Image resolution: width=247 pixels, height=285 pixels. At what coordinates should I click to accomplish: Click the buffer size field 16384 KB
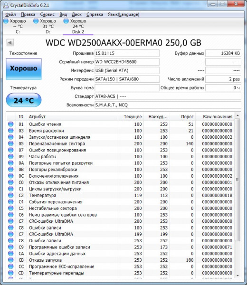pos(223,53)
